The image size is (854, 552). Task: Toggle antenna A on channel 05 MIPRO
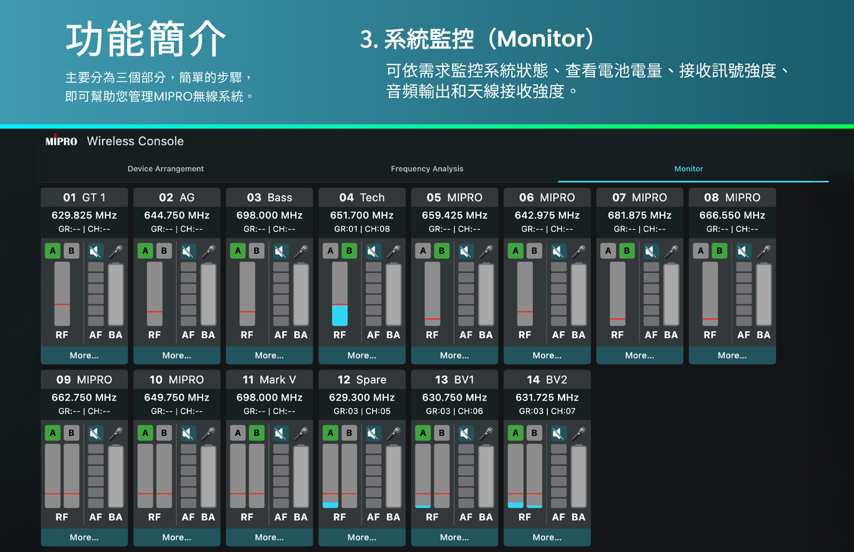pyautogui.click(x=423, y=251)
